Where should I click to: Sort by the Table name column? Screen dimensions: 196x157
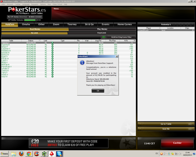[11, 40]
